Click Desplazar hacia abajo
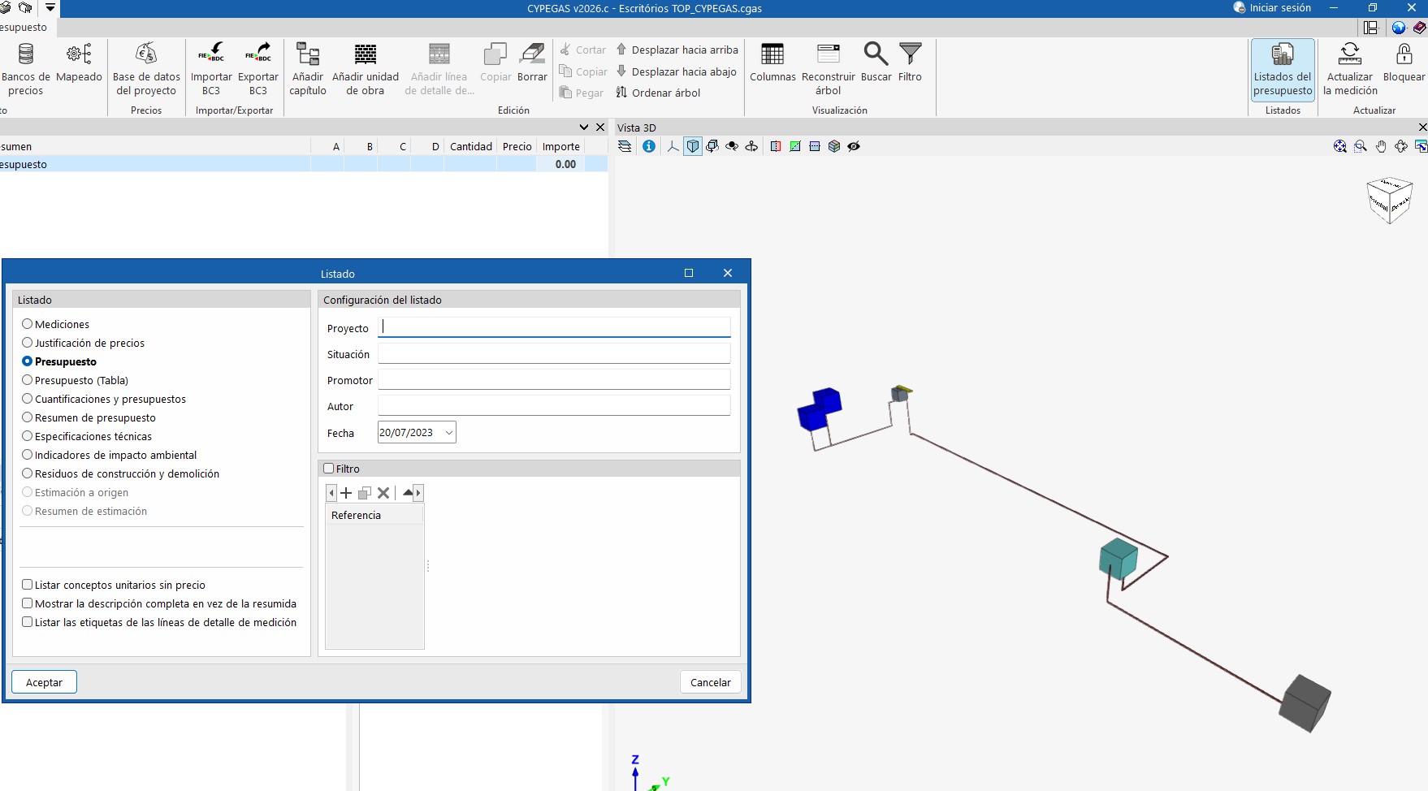The image size is (1428, 791). (676, 71)
